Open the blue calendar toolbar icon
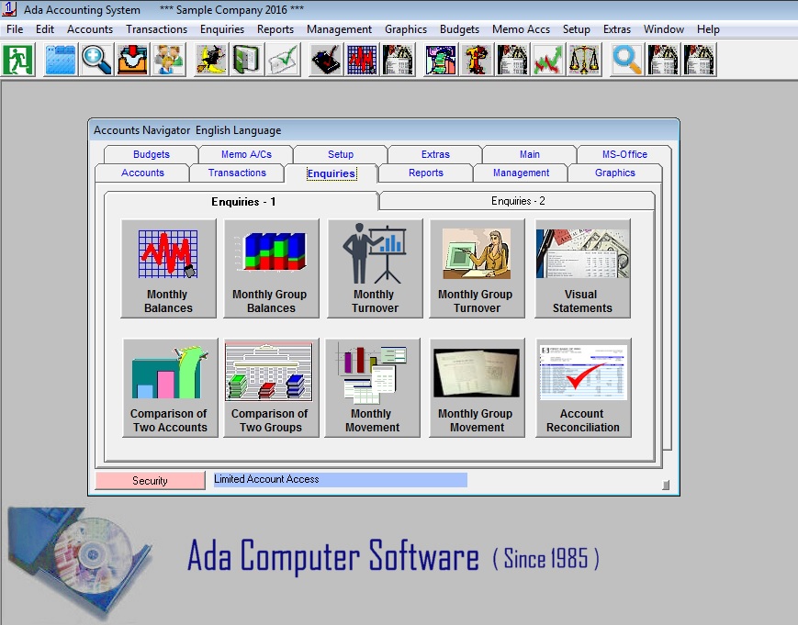The height and width of the screenshot is (625, 798). point(60,60)
